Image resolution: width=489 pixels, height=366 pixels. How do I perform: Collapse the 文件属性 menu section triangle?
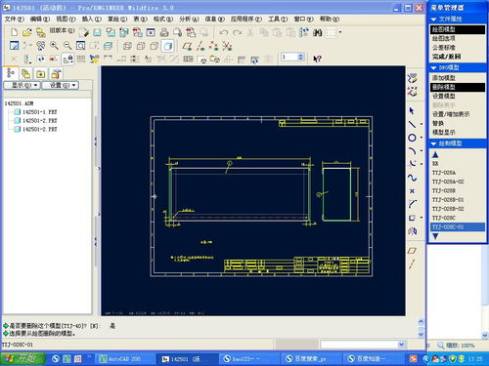click(x=433, y=20)
